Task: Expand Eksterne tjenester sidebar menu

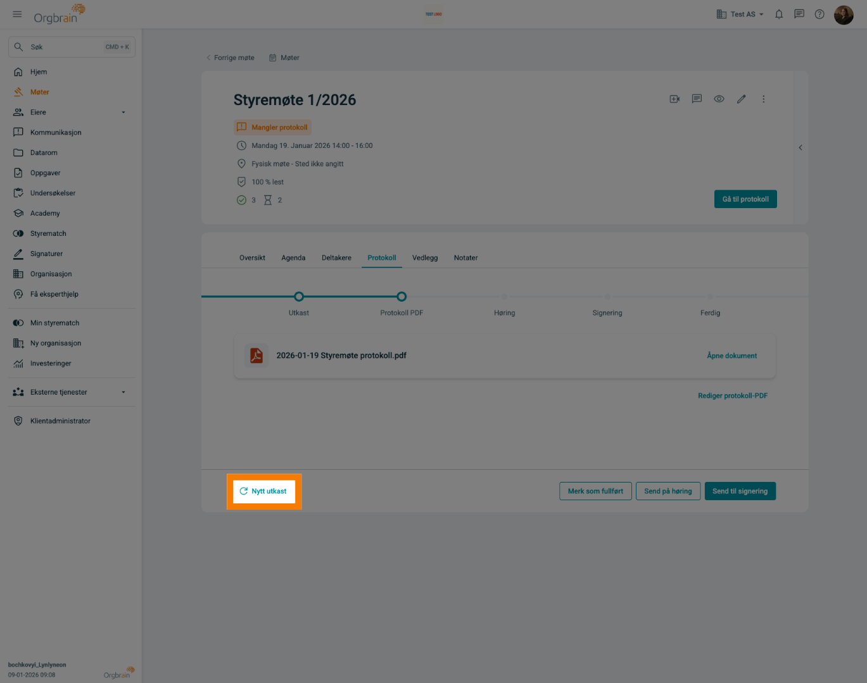Action: [x=123, y=392]
